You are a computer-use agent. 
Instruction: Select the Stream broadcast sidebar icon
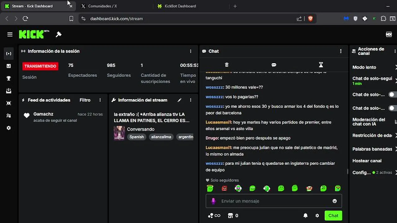coord(9,54)
